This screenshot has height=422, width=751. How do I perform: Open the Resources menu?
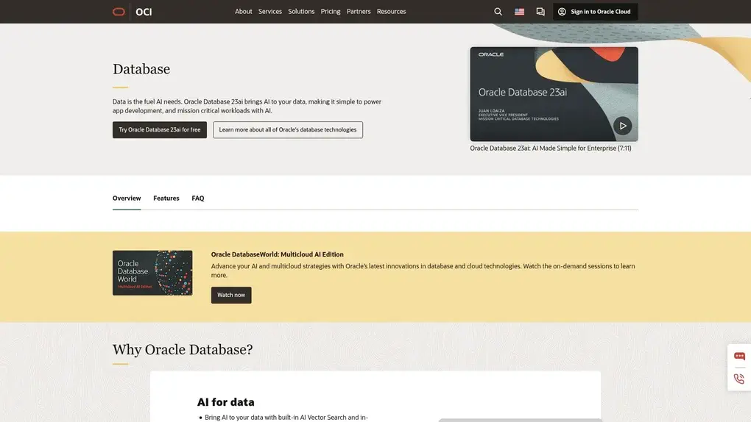click(x=391, y=12)
